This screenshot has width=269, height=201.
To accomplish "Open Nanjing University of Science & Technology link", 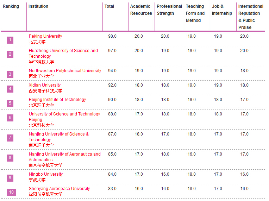I will 59,137.
